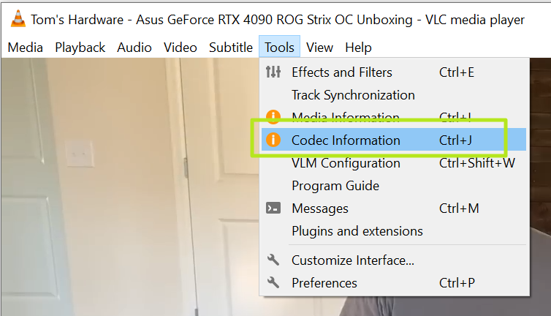This screenshot has width=551, height=316.
Task: Choose VLM Configuration menu entry
Action: pyautogui.click(x=346, y=163)
